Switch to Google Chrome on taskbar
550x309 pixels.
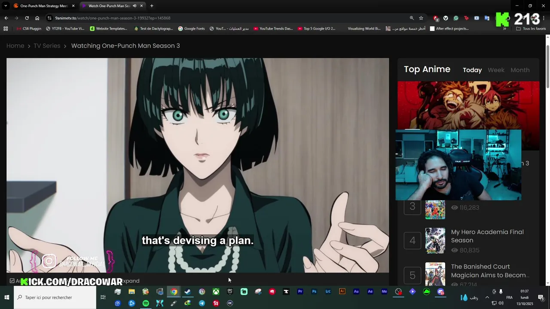[174, 292]
